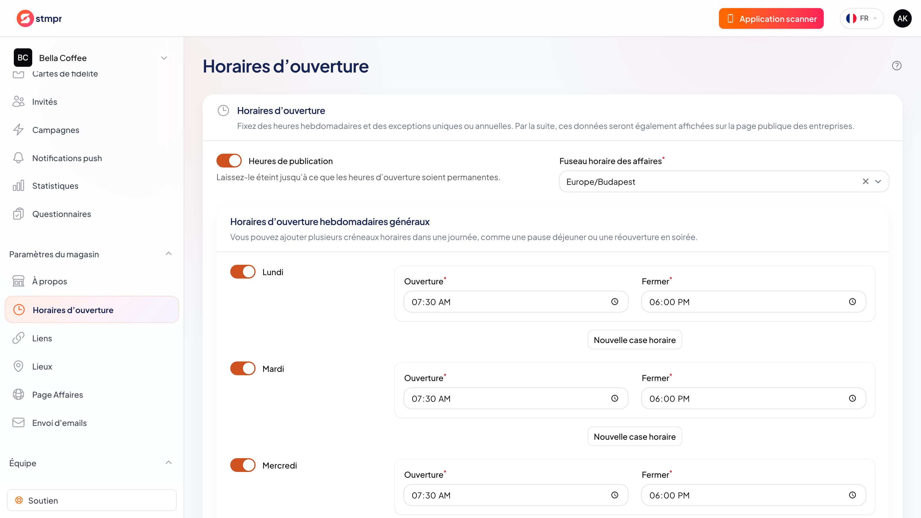
Task: Click the Soutien lifebuoy icon
Action: point(19,500)
